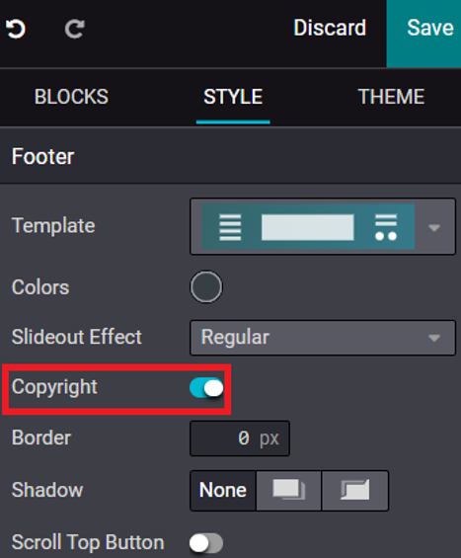Click the left lines icon in template preview
Viewport: 461px width, 558px height.
(x=230, y=227)
